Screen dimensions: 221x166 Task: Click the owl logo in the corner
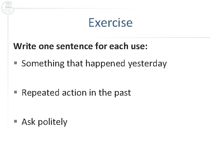pyautogui.click(x=8, y=5)
